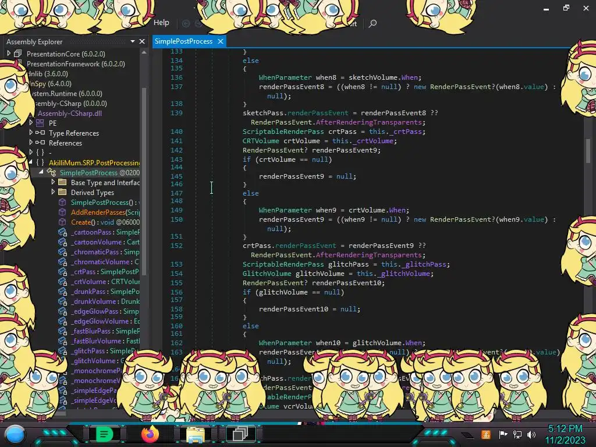
Task: Click the SimplePostProcess class icon in tree
Action: click(x=51, y=172)
